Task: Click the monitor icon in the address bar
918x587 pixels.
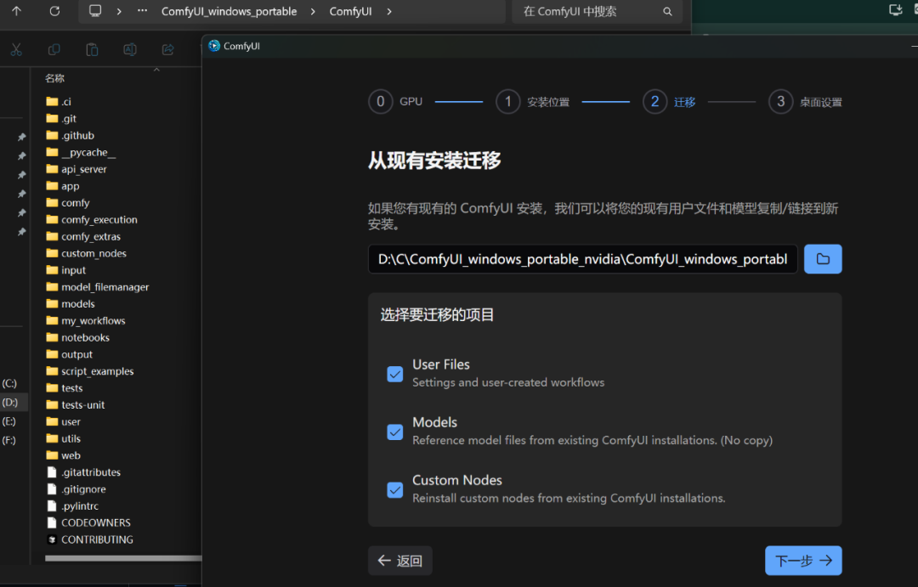Action: [x=94, y=12]
